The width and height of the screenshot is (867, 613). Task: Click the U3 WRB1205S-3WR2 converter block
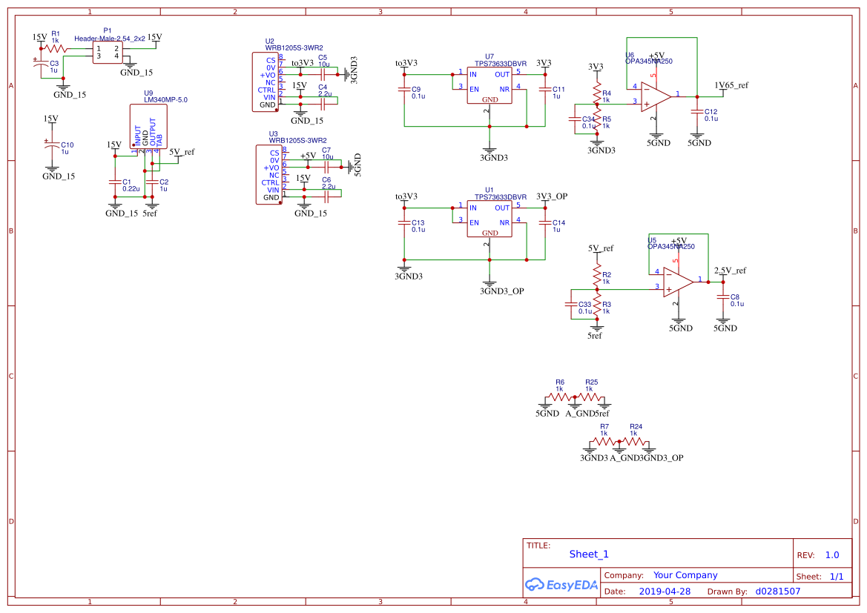click(269, 175)
